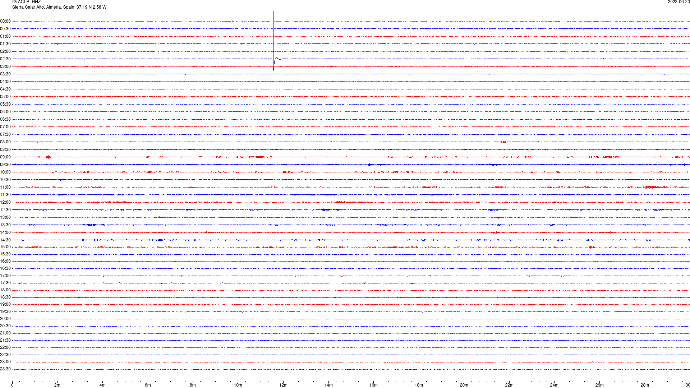Select the 01:30 time row label

click(x=5, y=44)
